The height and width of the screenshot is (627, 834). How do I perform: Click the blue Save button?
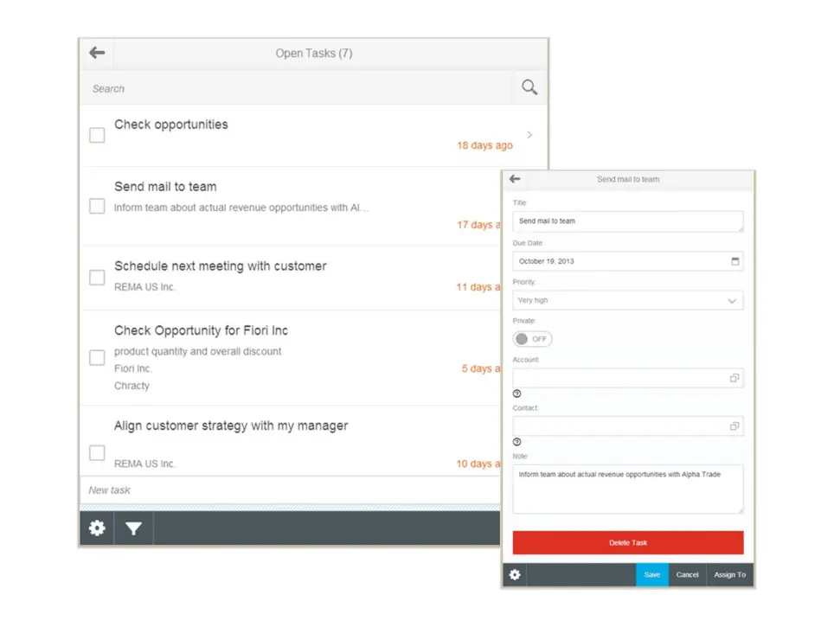[651, 574]
